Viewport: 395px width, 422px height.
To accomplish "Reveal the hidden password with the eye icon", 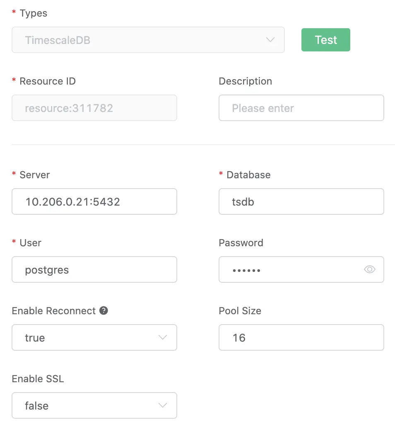I will click(x=369, y=269).
